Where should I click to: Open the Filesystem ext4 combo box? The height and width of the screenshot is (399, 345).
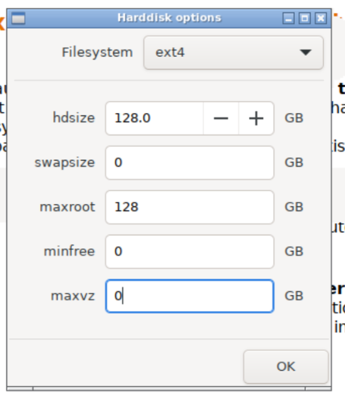pyautogui.click(x=234, y=53)
